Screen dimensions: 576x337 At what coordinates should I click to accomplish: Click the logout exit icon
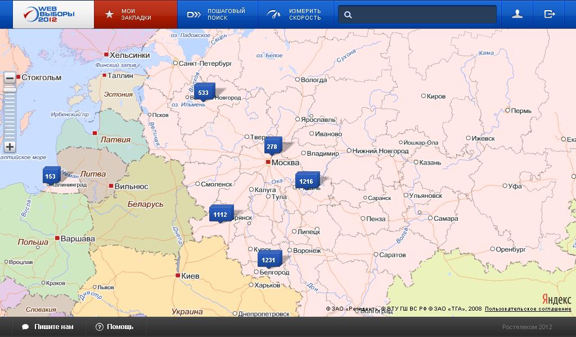click(550, 15)
